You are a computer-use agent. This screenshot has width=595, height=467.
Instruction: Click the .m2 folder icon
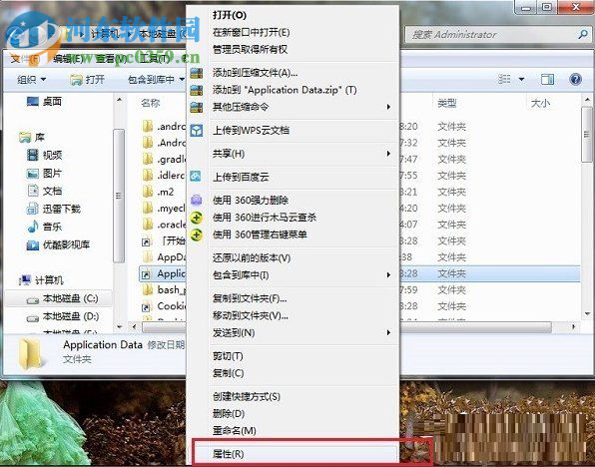pos(147,192)
